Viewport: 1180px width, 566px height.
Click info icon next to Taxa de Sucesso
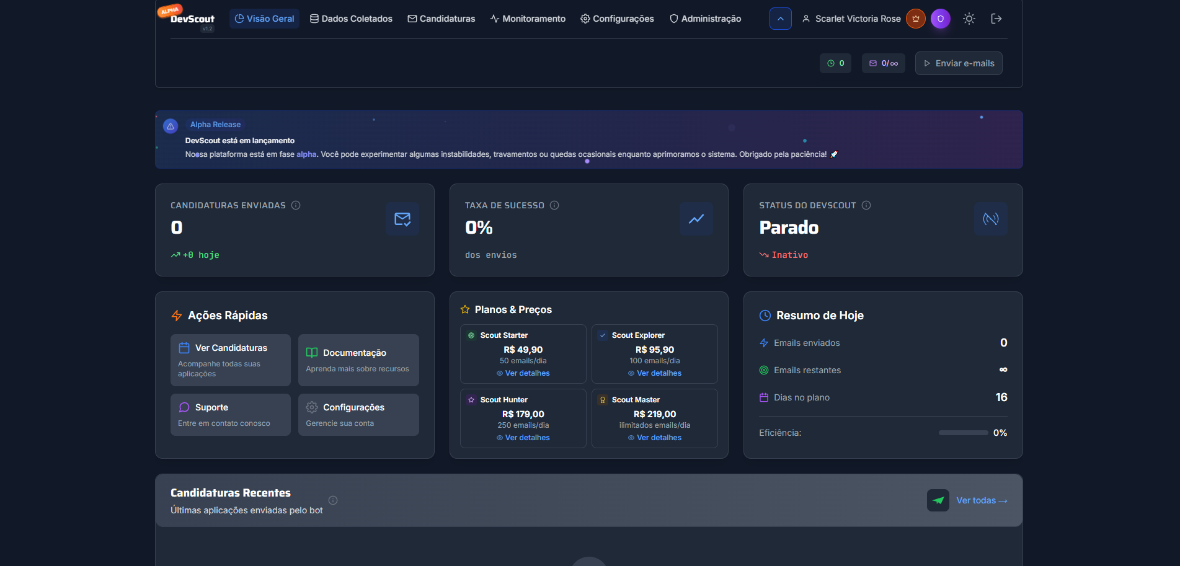[554, 205]
